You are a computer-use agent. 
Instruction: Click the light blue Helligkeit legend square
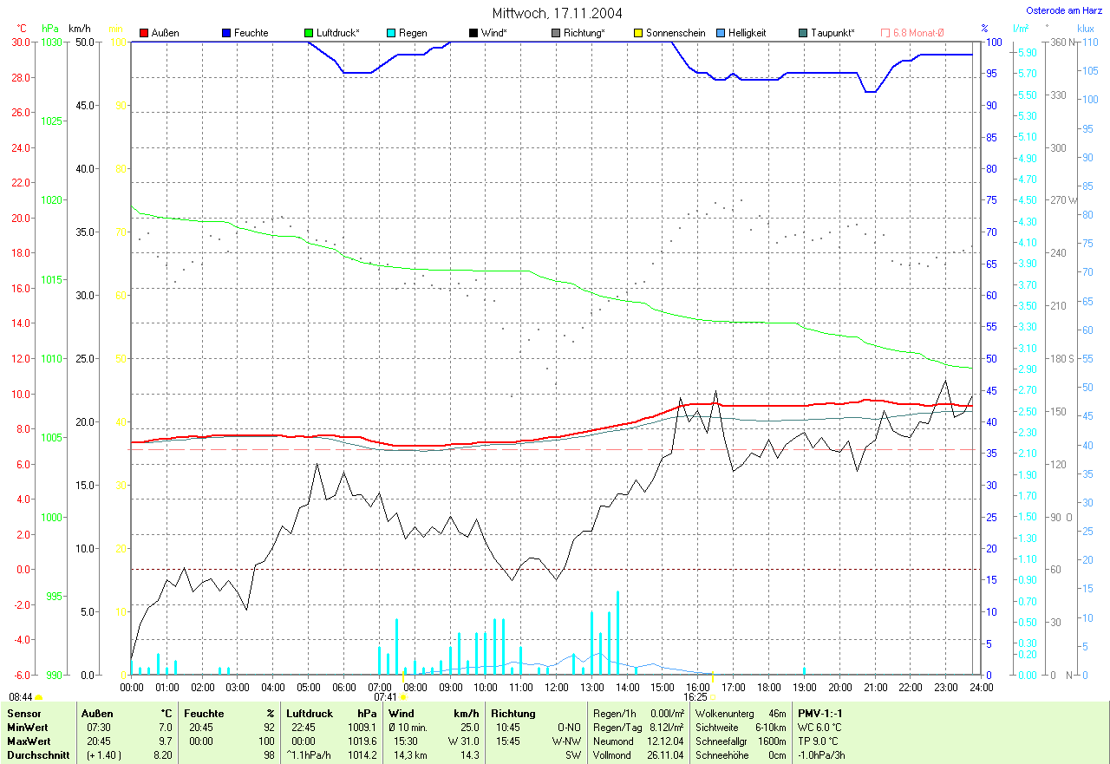click(x=721, y=33)
